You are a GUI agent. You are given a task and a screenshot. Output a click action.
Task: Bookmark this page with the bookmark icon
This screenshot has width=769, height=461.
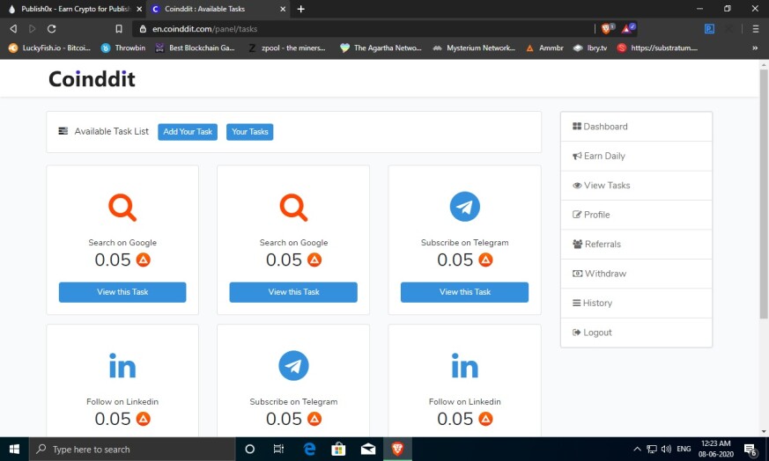[x=119, y=29]
